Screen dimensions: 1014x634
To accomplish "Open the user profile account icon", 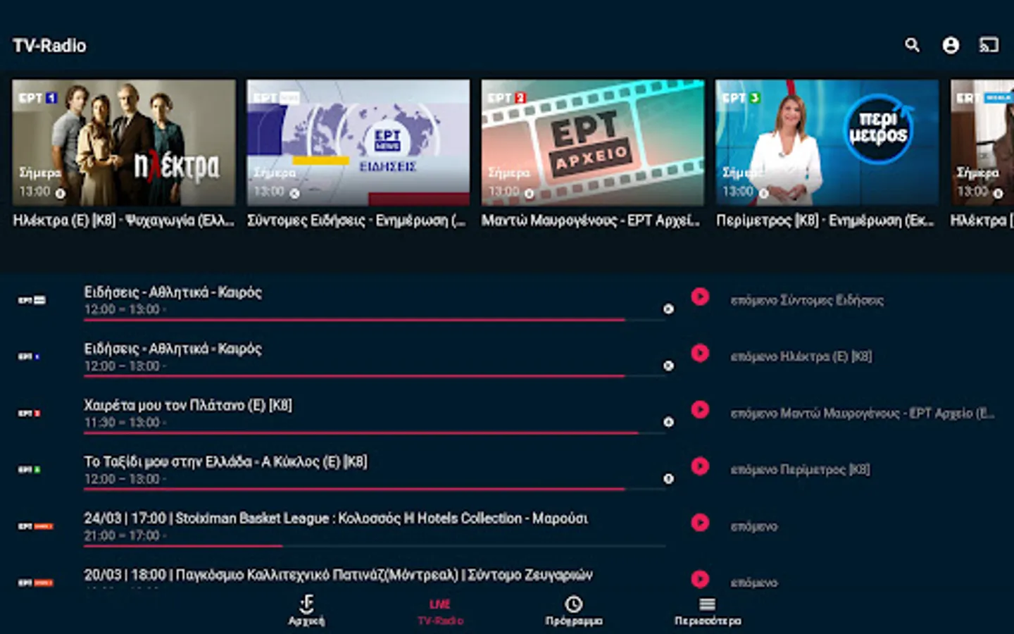I will tap(951, 44).
